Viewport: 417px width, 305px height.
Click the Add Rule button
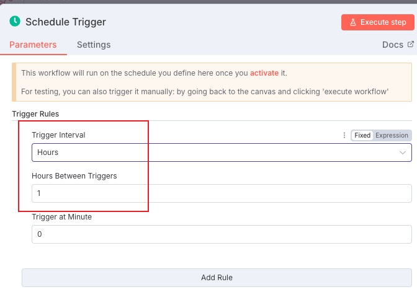(x=217, y=278)
